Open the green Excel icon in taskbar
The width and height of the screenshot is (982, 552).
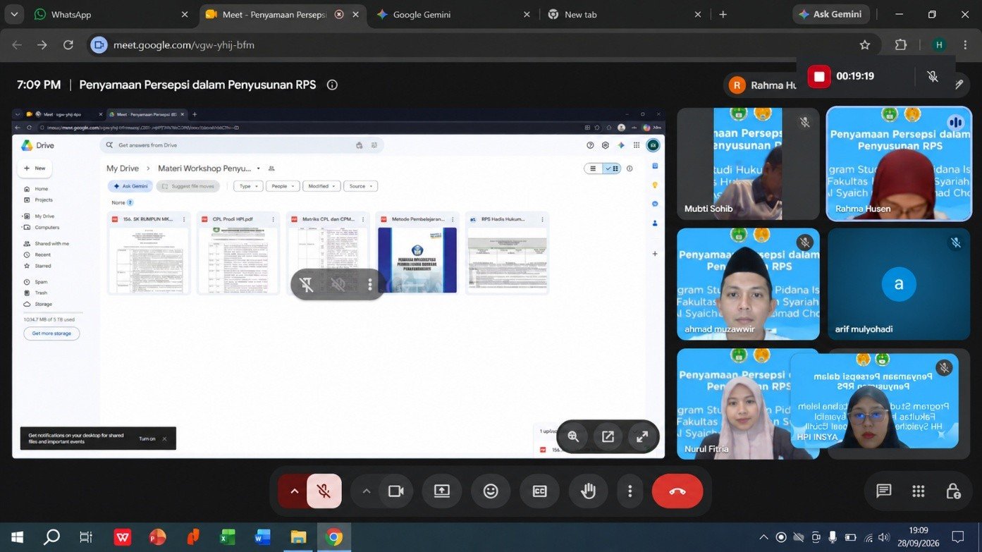[228, 537]
